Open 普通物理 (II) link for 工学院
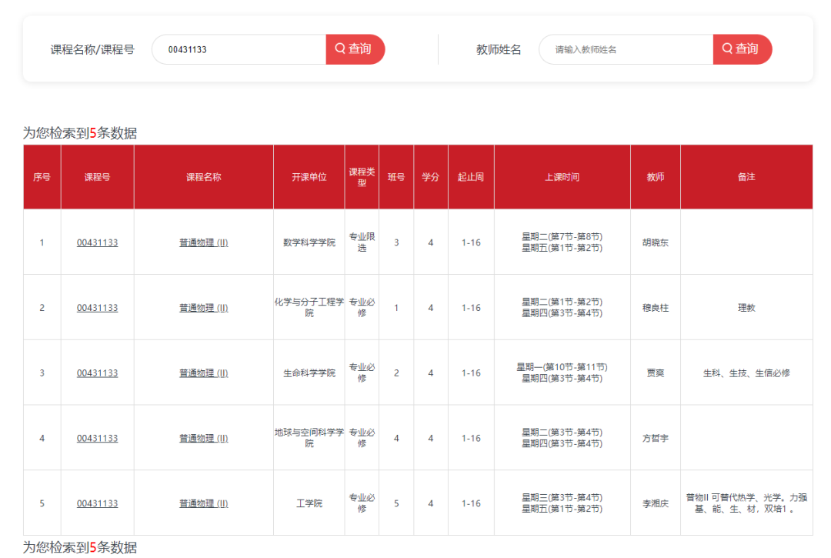831x558 pixels. [x=203, y=504]
